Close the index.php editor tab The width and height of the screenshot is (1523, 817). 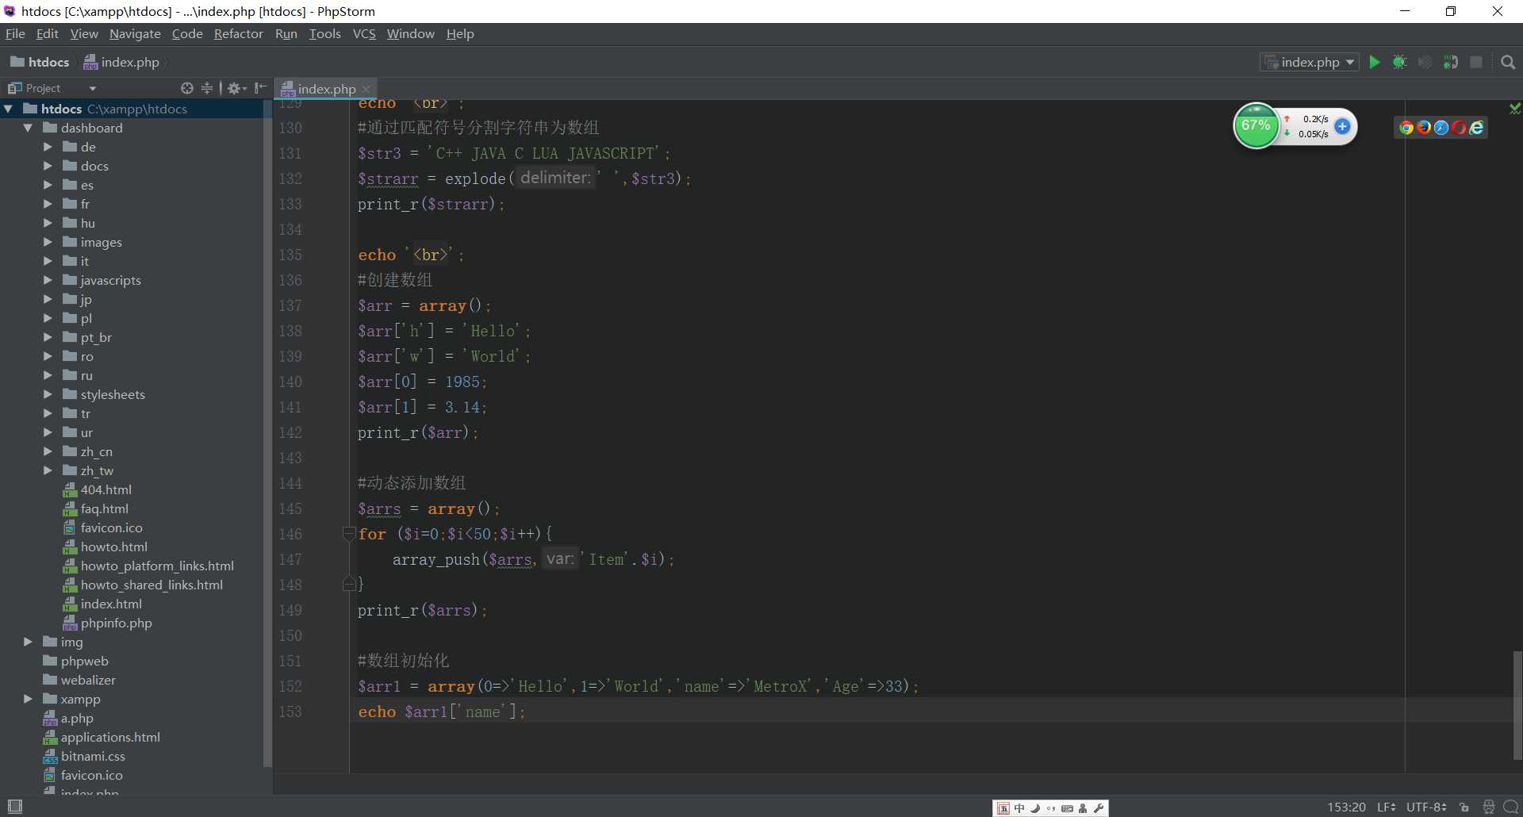point(366,89)
